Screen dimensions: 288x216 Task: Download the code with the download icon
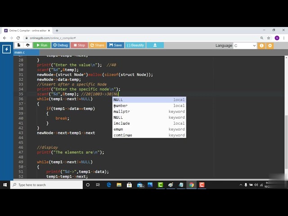point(155,45)
